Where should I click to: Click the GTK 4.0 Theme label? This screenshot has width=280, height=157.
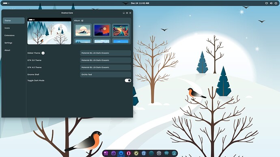click(x=34, y=67)
